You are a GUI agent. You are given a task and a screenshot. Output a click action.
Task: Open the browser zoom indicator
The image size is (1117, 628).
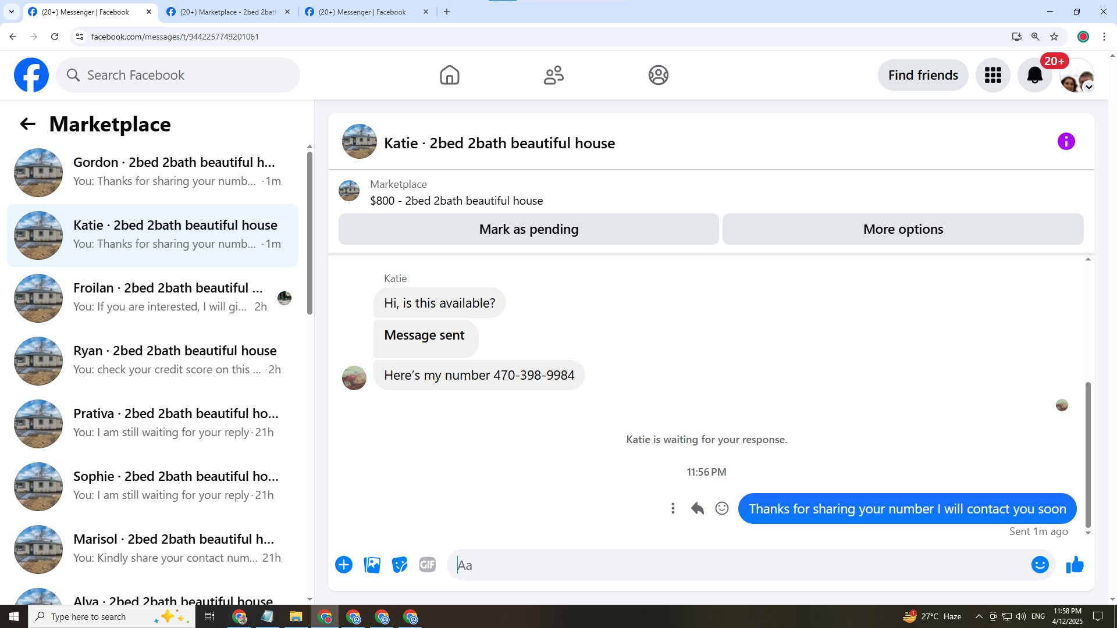[1036, 37]
